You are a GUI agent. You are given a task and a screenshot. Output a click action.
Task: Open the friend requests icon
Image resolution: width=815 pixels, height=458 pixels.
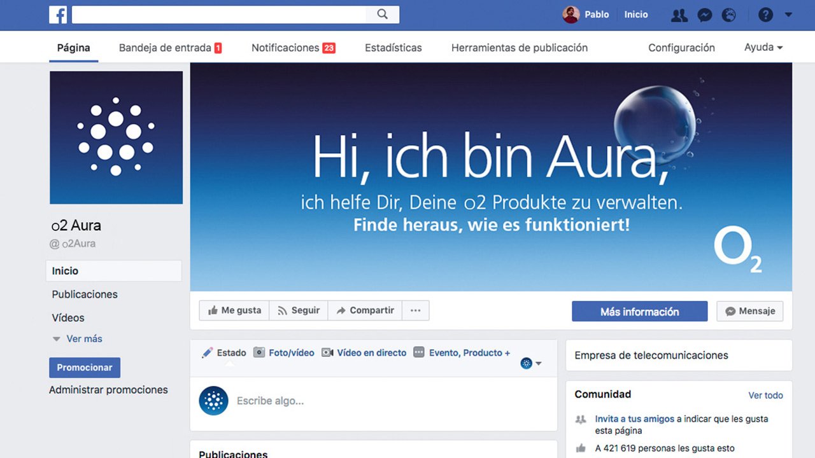pyautogui.click(x=679, y=15)
